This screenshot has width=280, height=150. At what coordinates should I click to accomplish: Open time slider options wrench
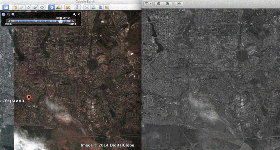pyautogui.click(x=74, y=14)
